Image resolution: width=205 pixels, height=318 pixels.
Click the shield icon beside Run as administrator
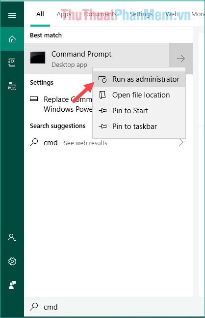102,79
